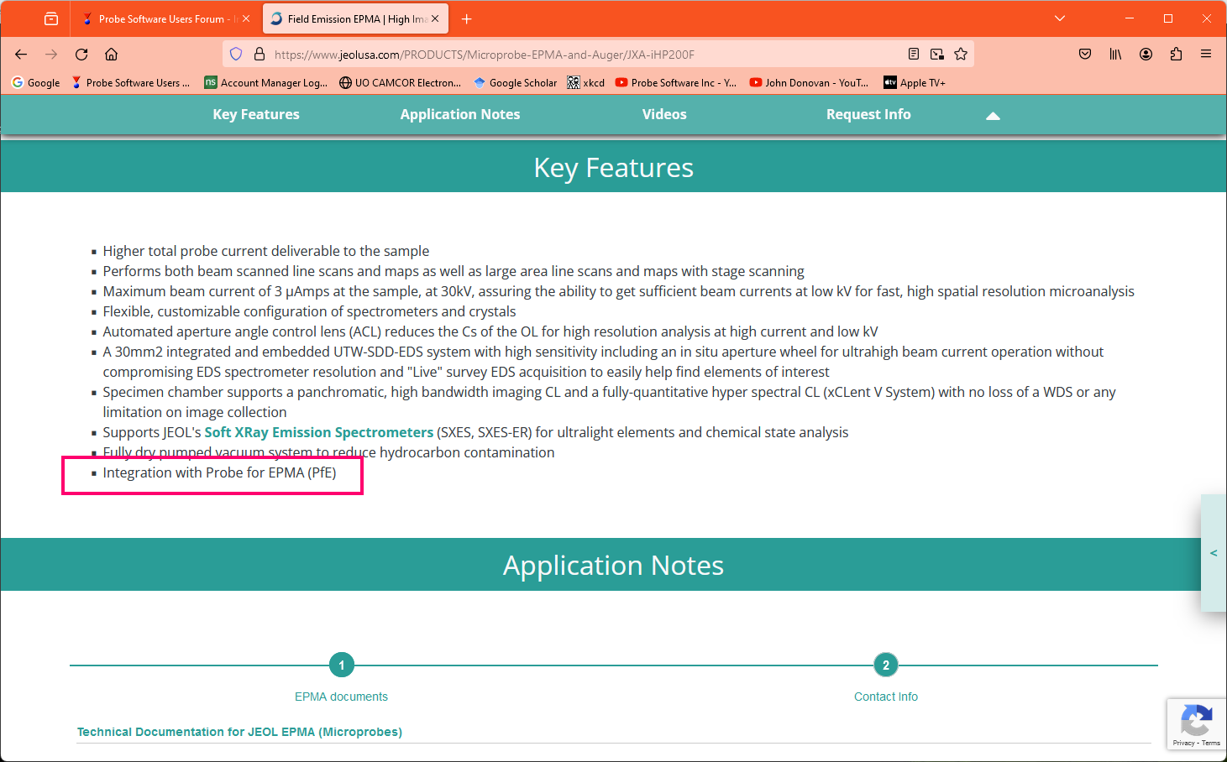Save page to Pocket icon

(x=1085, y=55)
